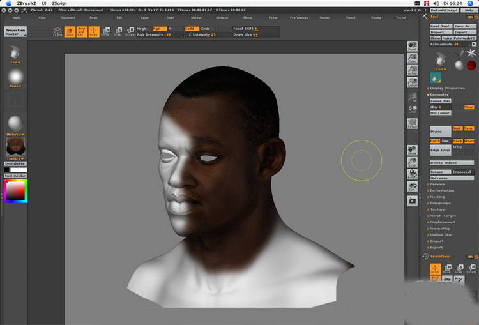Click the Divide button
This screenshot has width=479, height=325.
439,131
